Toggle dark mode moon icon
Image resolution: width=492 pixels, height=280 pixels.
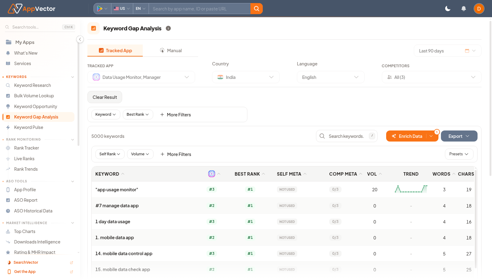tap(448, 9)
